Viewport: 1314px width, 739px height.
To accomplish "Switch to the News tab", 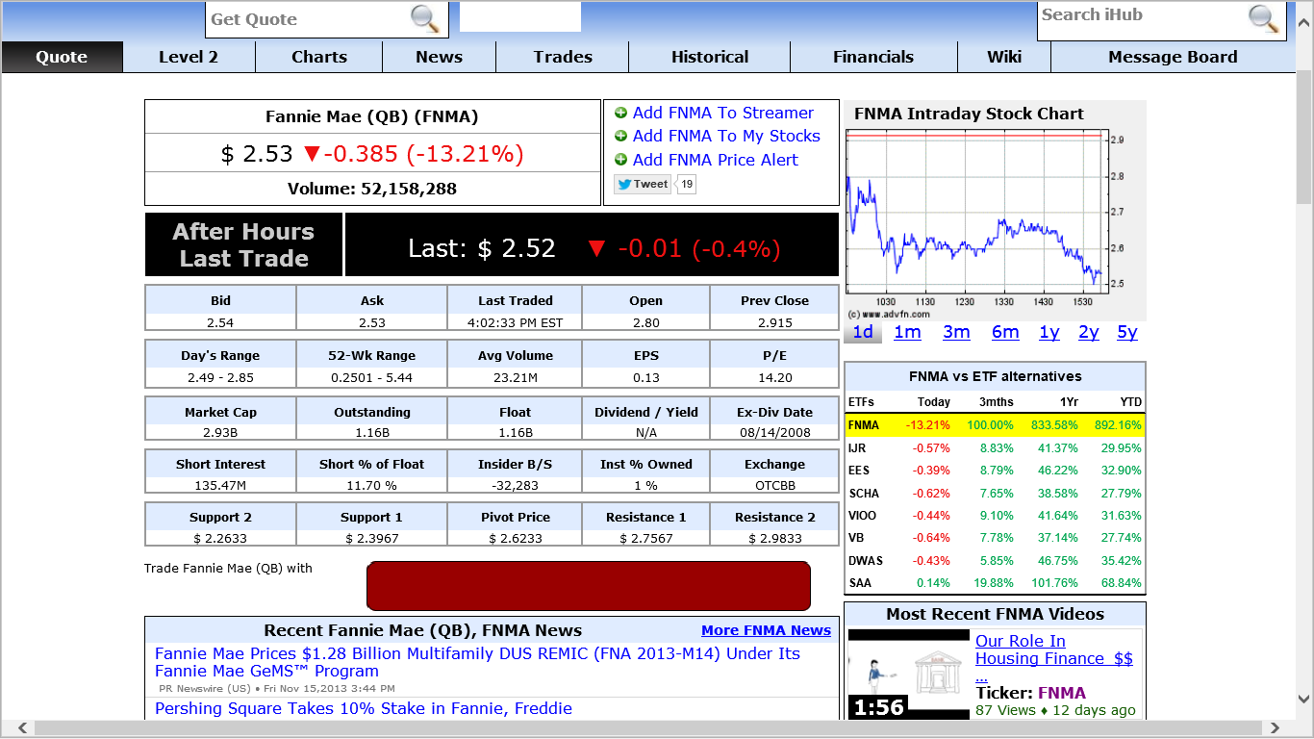I will [440, 57].
